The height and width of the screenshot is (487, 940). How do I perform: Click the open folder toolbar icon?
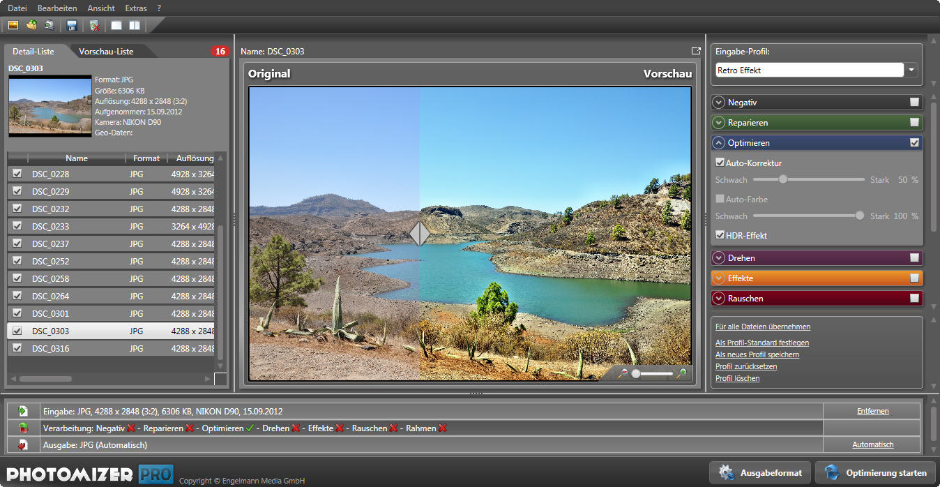click(31, 26)
